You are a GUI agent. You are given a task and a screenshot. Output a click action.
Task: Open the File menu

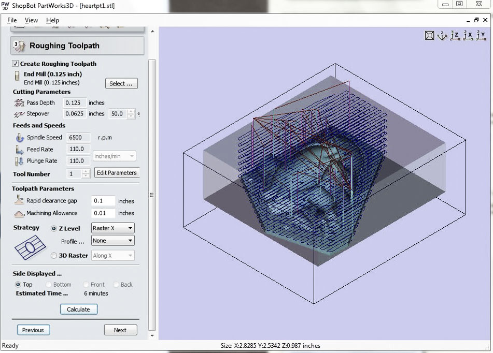12,20
